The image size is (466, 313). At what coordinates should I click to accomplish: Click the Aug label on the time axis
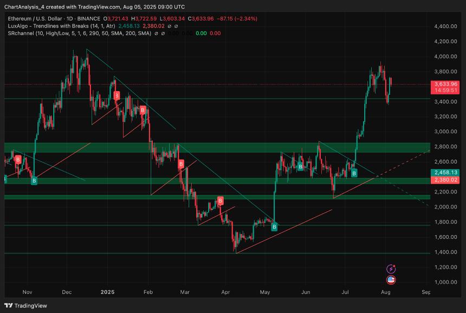(x=386, y=292)
